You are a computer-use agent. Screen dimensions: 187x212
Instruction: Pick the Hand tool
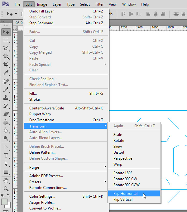(x=6, y=181)
